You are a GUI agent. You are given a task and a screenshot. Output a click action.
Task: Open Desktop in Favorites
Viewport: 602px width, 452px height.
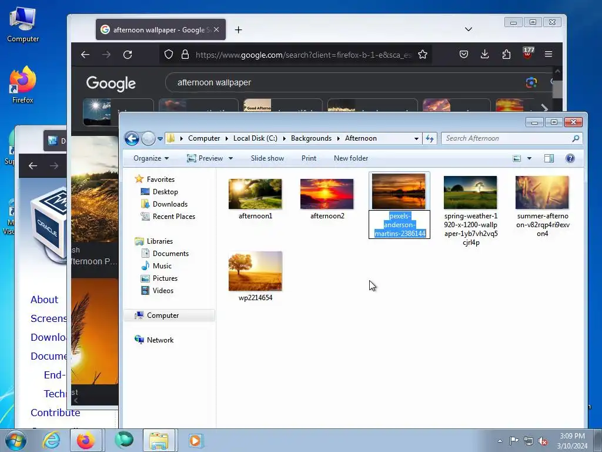point(159,192)
